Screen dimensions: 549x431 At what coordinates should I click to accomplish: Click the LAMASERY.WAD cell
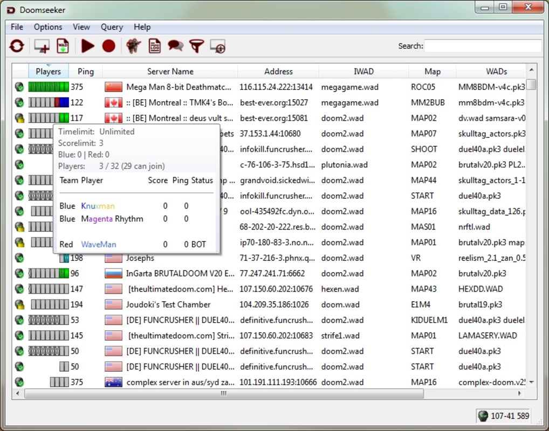(x=488, y=336)
